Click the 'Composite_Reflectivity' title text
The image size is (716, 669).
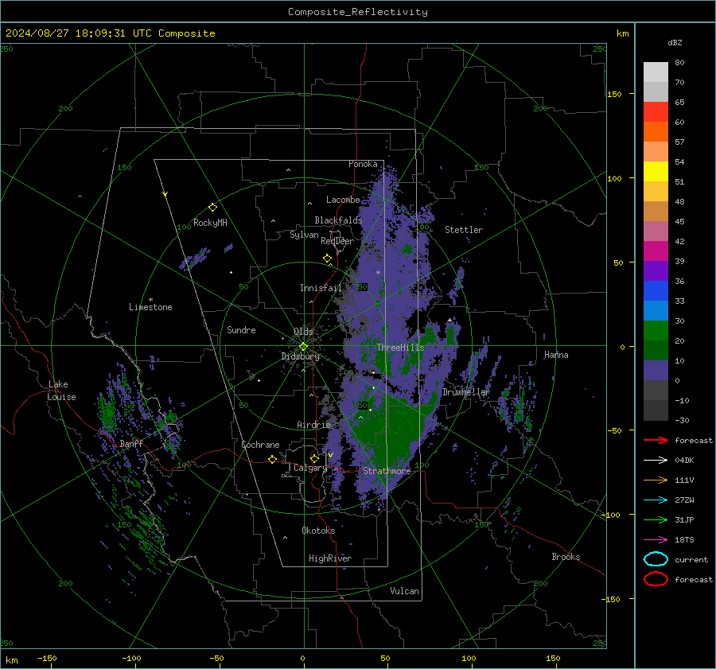357,12
